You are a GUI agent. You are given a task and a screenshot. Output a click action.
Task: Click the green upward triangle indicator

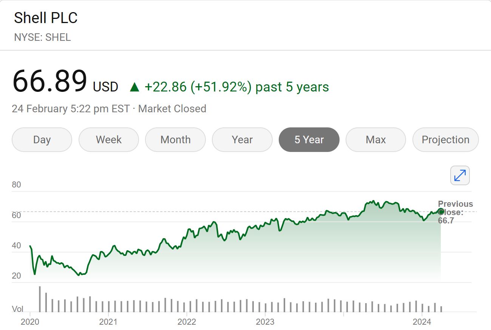(x=134, y=86)
